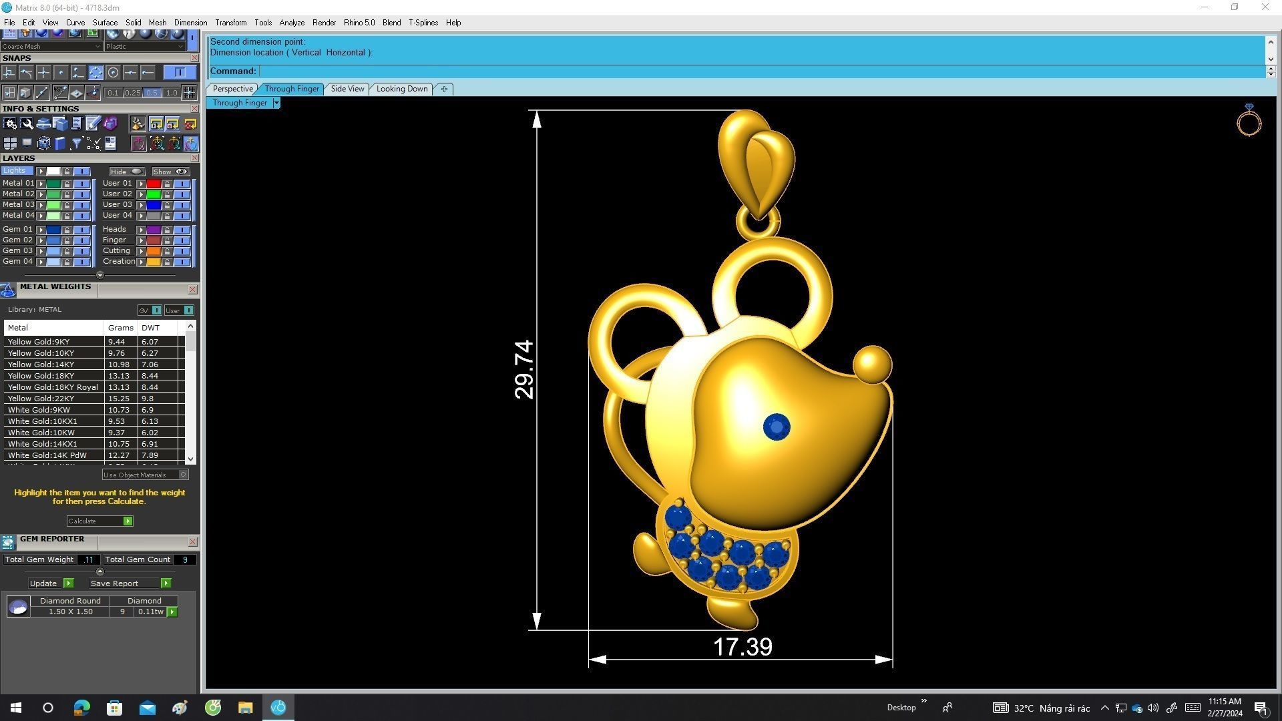This screenshot has width=1282, height=721.
Task: Switch to the Looking Down tab
Action: point(401,89)
